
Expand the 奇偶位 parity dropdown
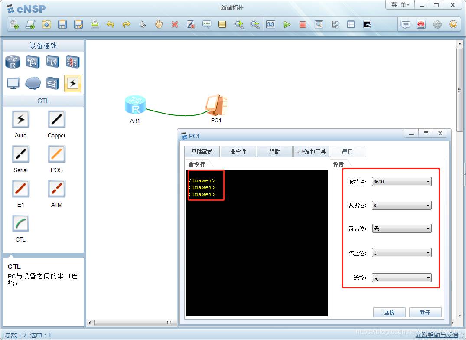pos(401,229)
